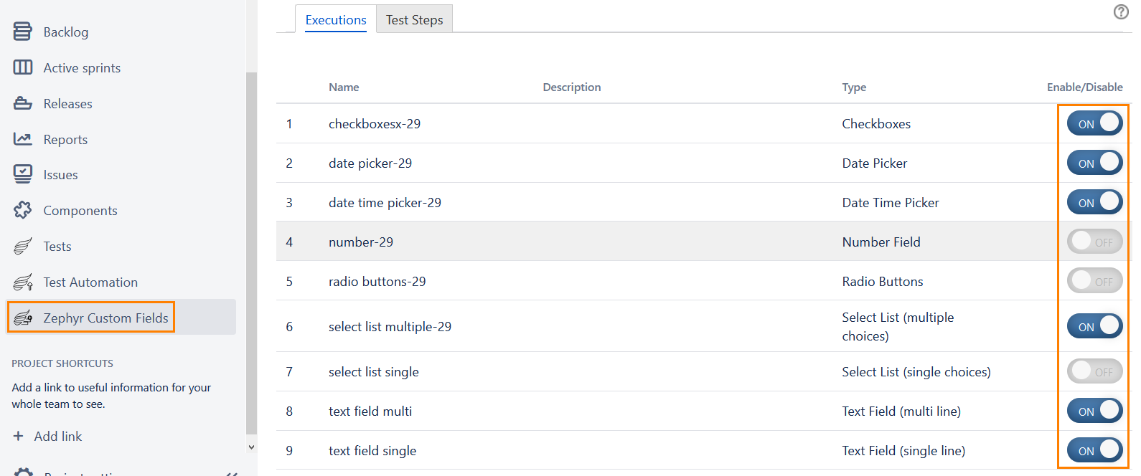
Task: Enable the number-29 field toggle
Action: pyautogui.click(x=1094, y=242)
